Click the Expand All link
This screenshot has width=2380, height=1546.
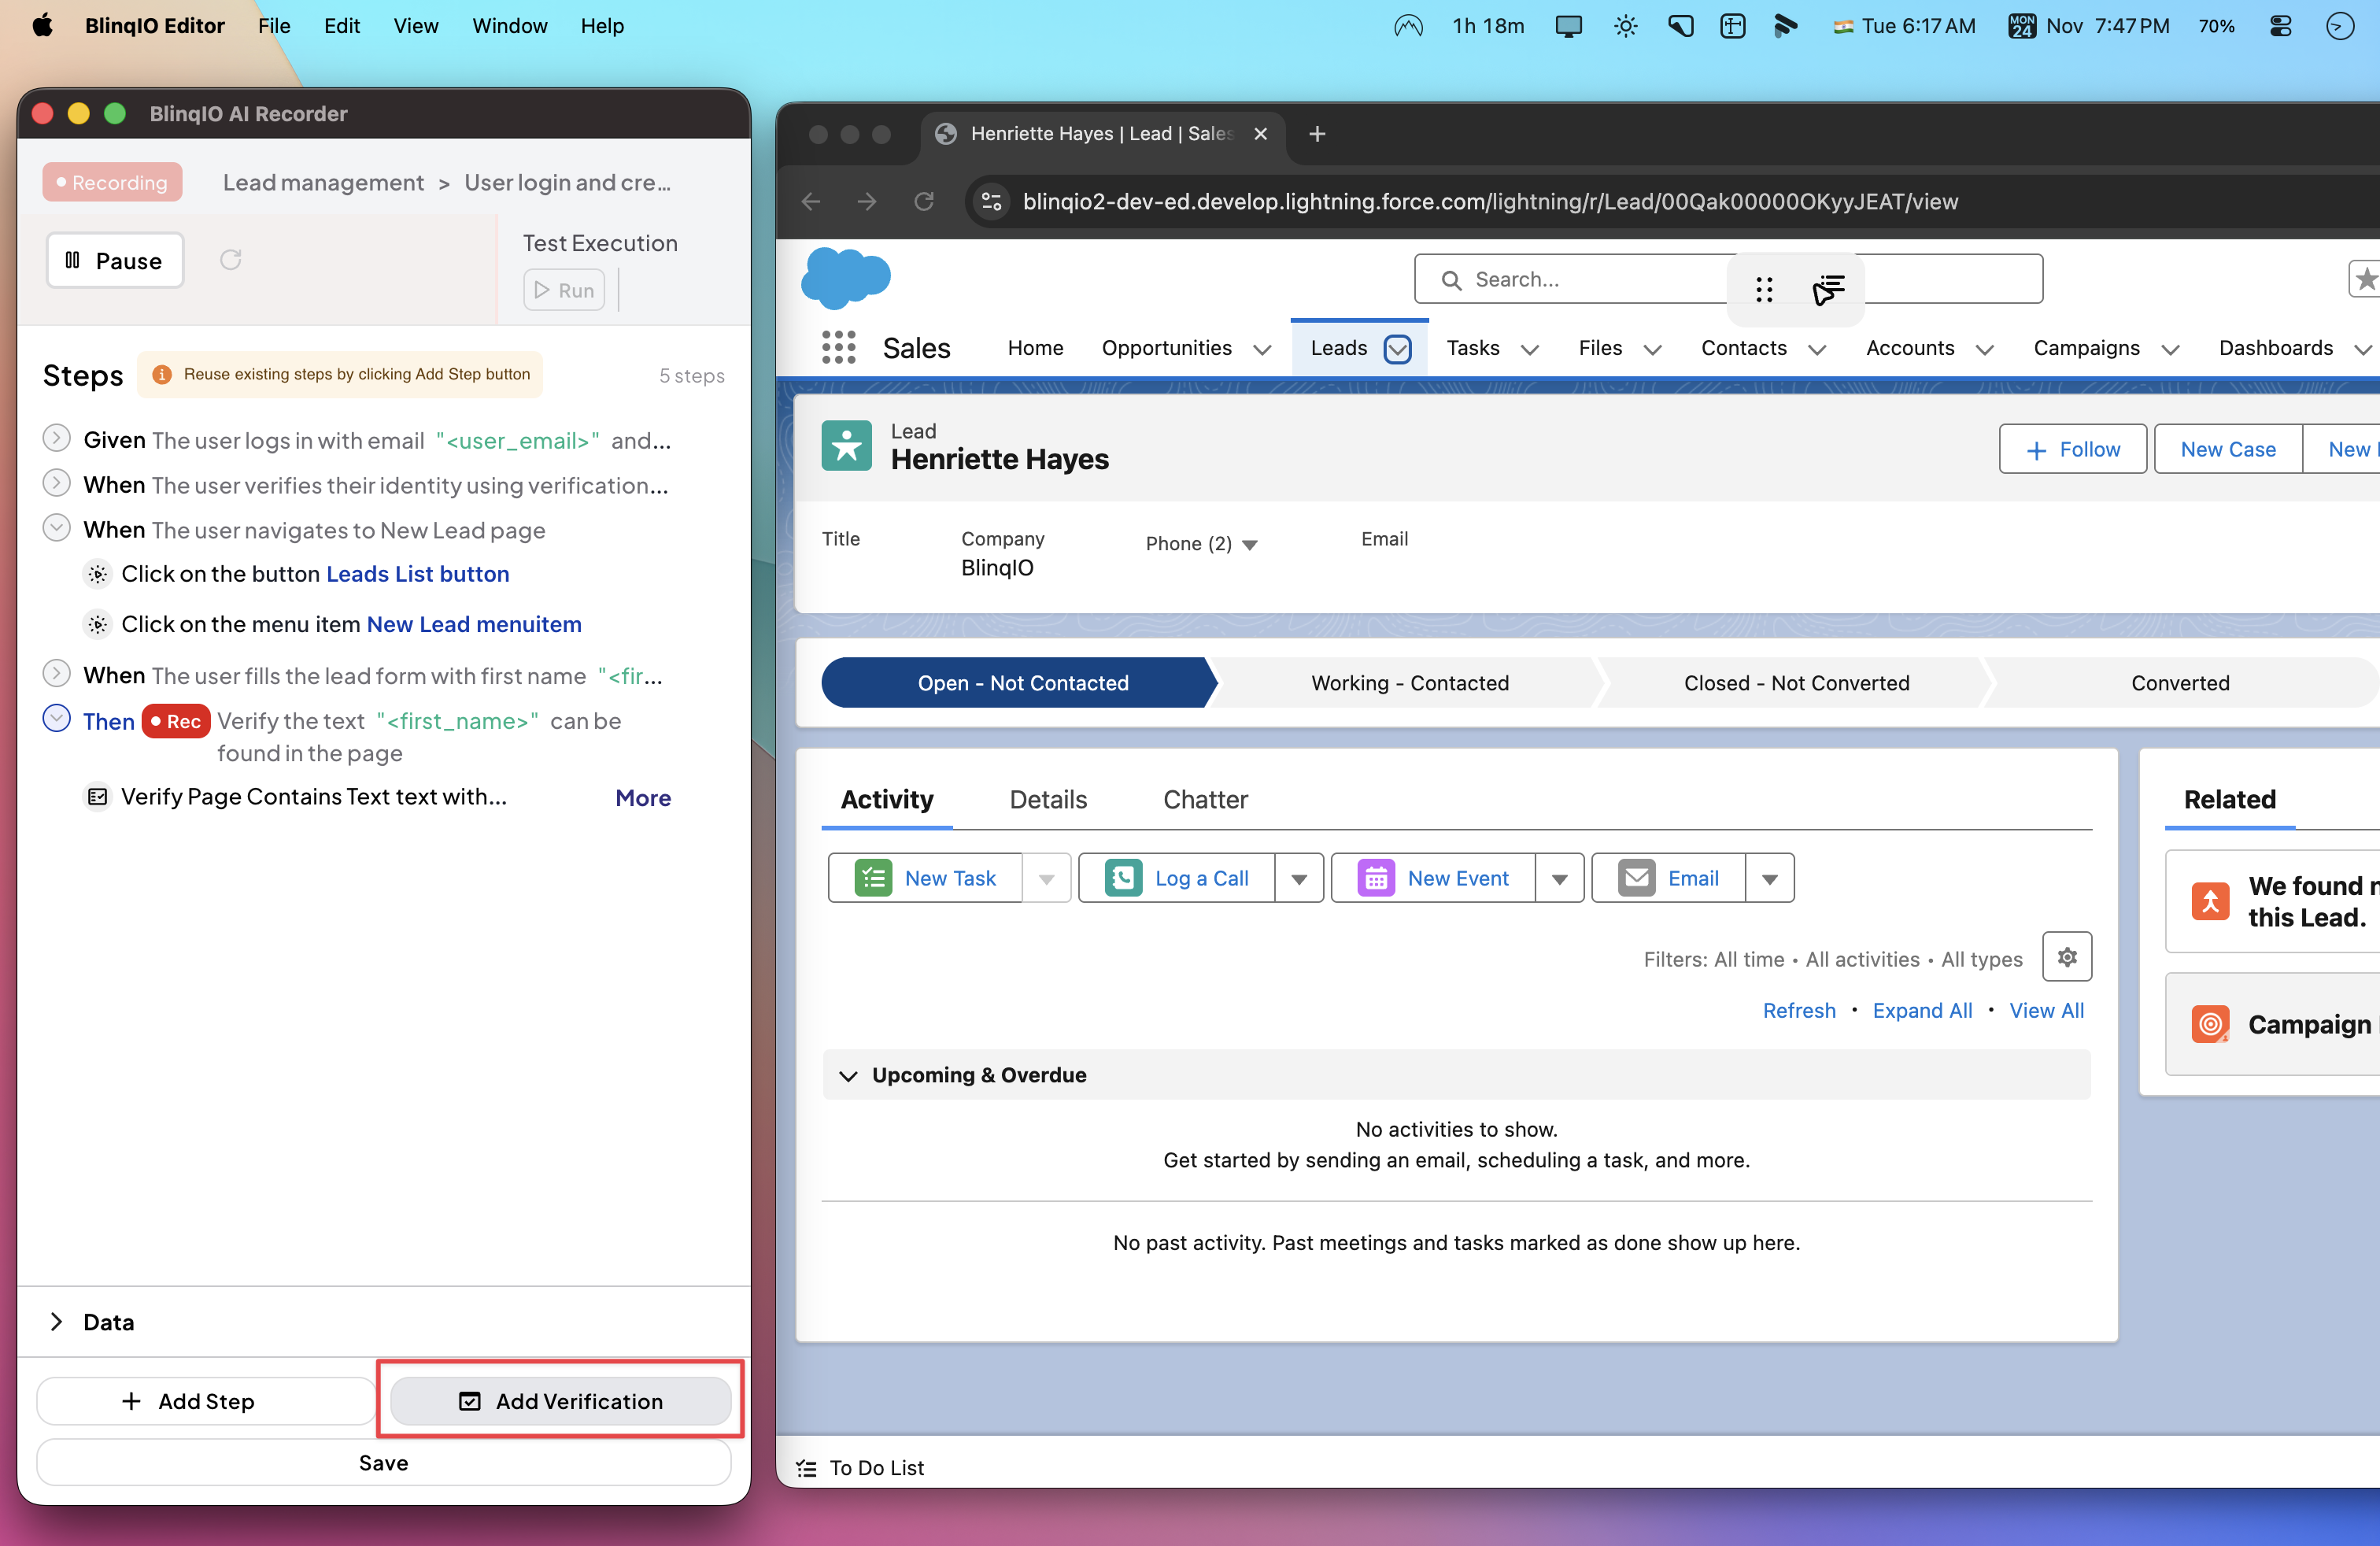click(x=1921, y=1010)
